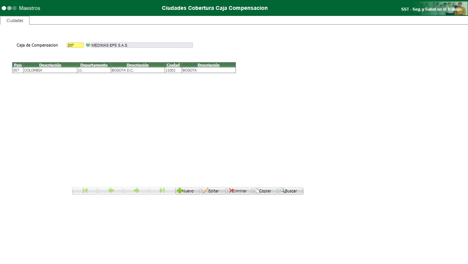
Task: Go to the next record arrow
Action: 136,191
